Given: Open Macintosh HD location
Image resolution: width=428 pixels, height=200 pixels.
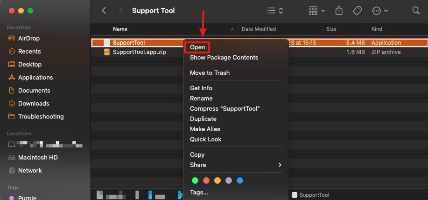Looking at the screenshot, I should 37,157.
